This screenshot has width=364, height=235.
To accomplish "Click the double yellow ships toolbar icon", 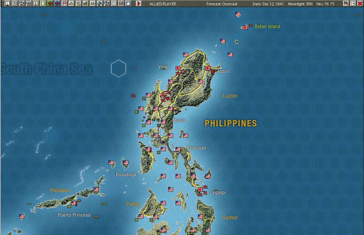I will [78, 4].
